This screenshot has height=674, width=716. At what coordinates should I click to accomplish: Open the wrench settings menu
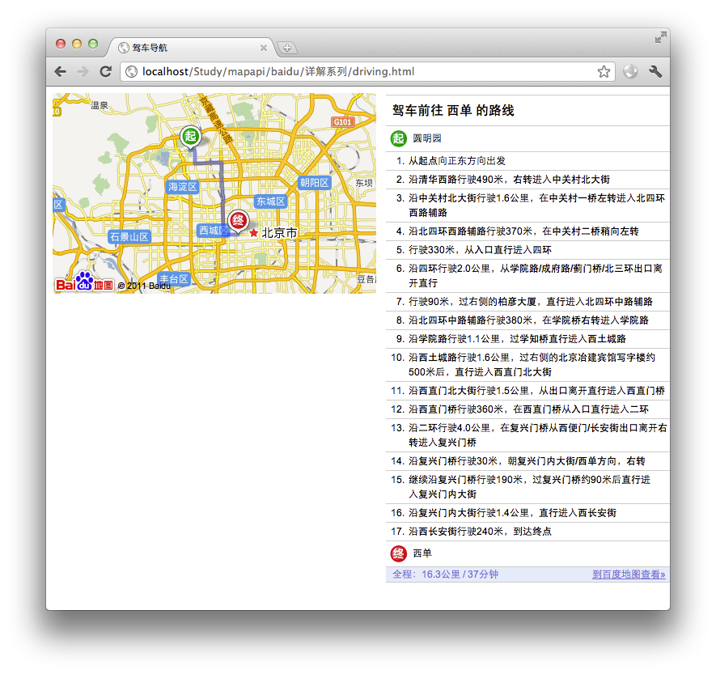656,71
